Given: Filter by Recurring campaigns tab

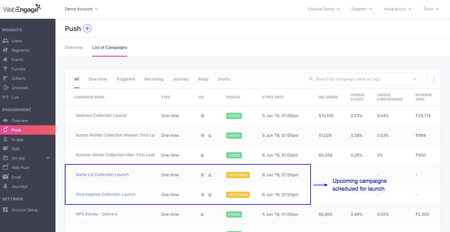Looking at the screenshot, I should [x=154, y=79].
